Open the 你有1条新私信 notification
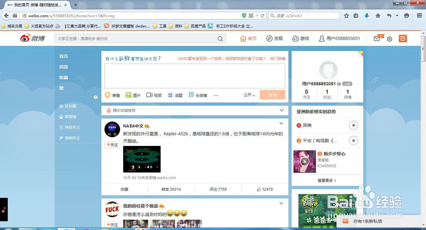This screenshot has width=426, height=230. (x=368, y=221)
